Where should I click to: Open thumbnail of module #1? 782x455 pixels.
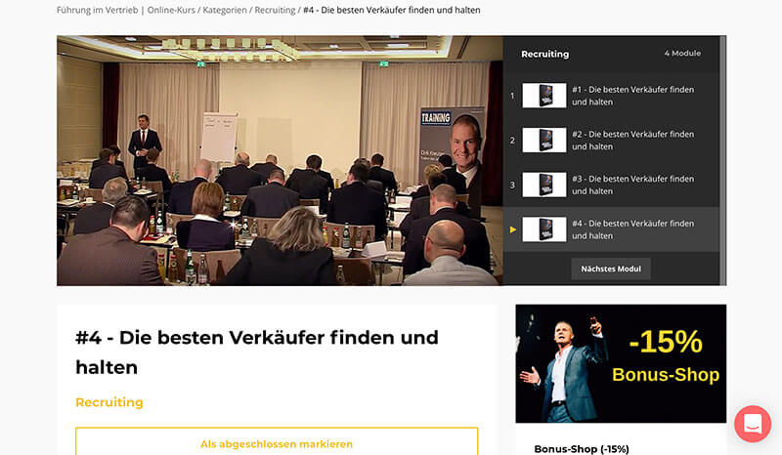[544, 96]
